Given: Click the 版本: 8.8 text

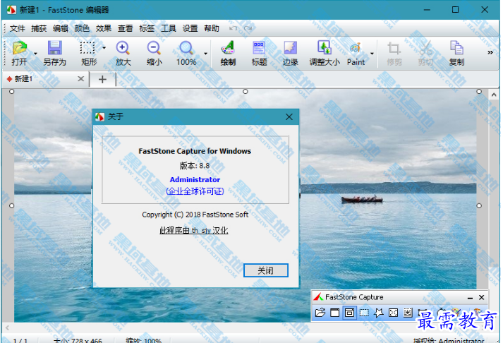Looking at the screenshot, I should click(195, 166).
